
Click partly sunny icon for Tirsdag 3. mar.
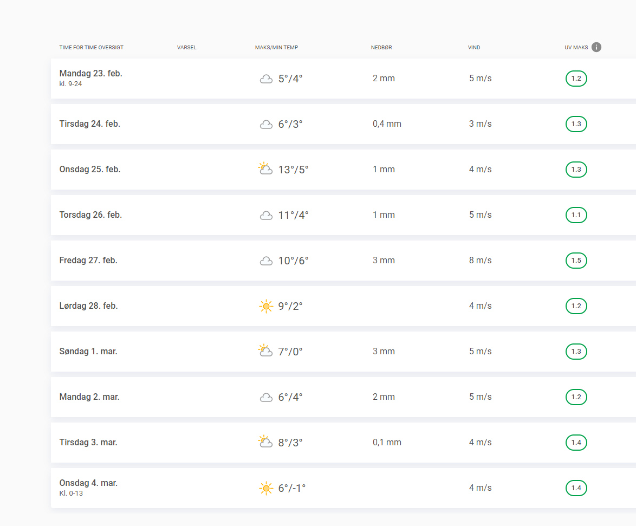click(x=265, y=442)
